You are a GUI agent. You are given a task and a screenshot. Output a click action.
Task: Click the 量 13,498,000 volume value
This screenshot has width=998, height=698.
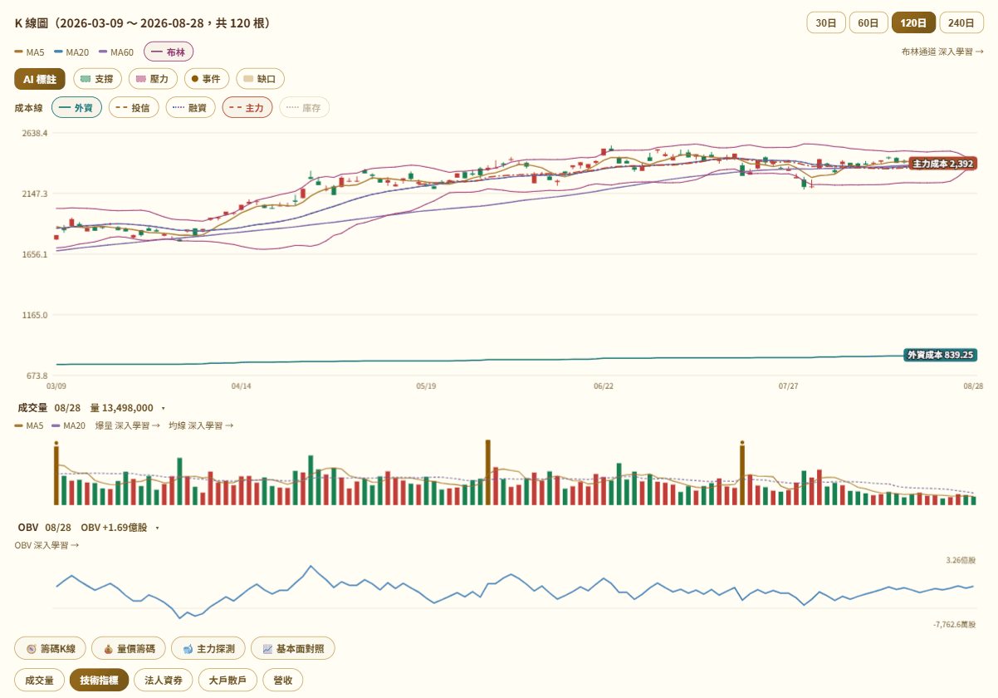coord(121,408)
